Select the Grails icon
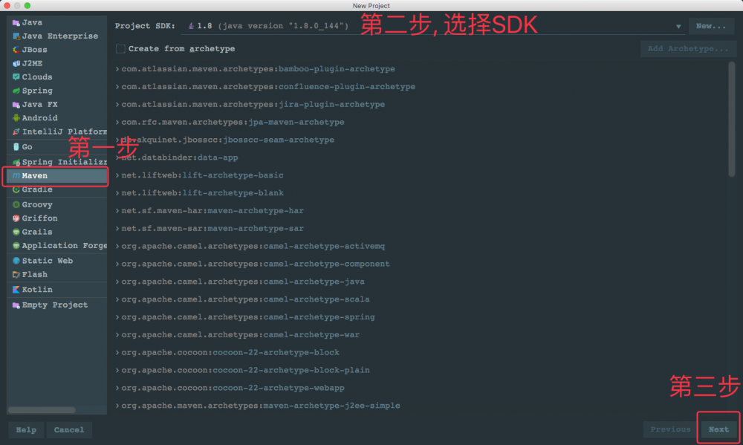743x445 pixels. coord(16,233)
